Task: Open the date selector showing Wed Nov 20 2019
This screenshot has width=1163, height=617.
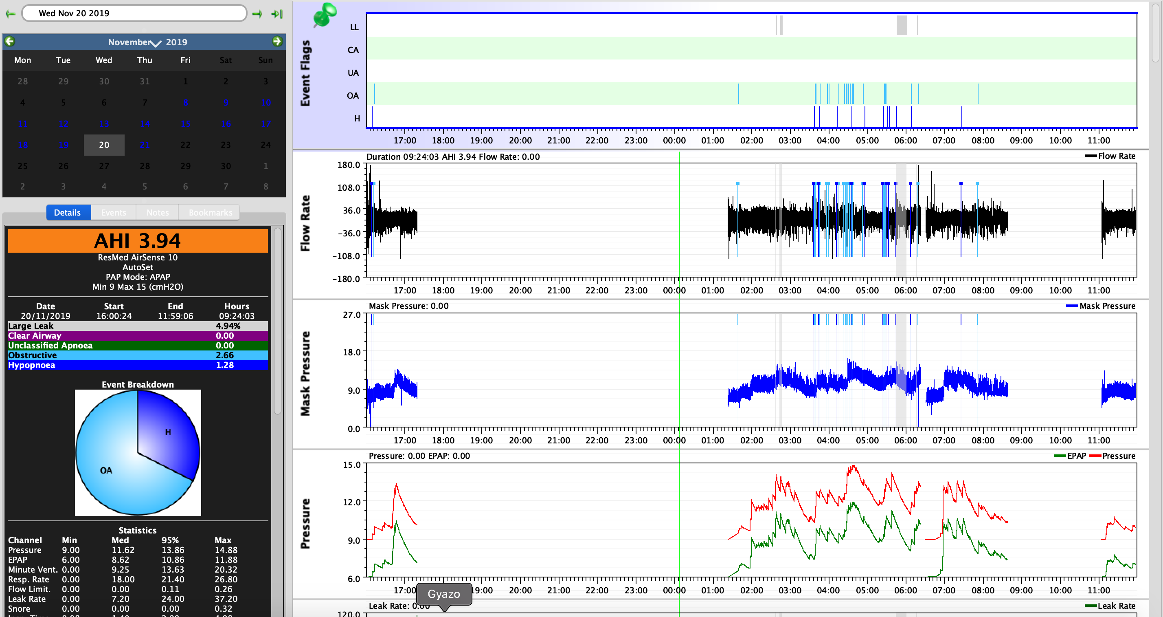Action: [x=134, y=13]
